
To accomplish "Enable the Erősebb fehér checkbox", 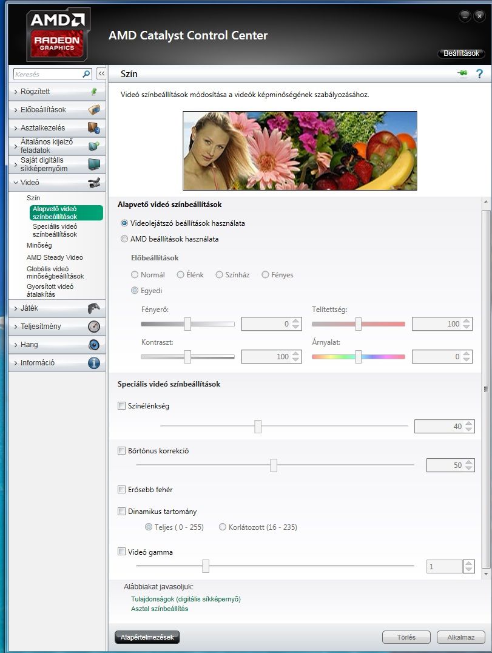I will [x=121, y=489].
